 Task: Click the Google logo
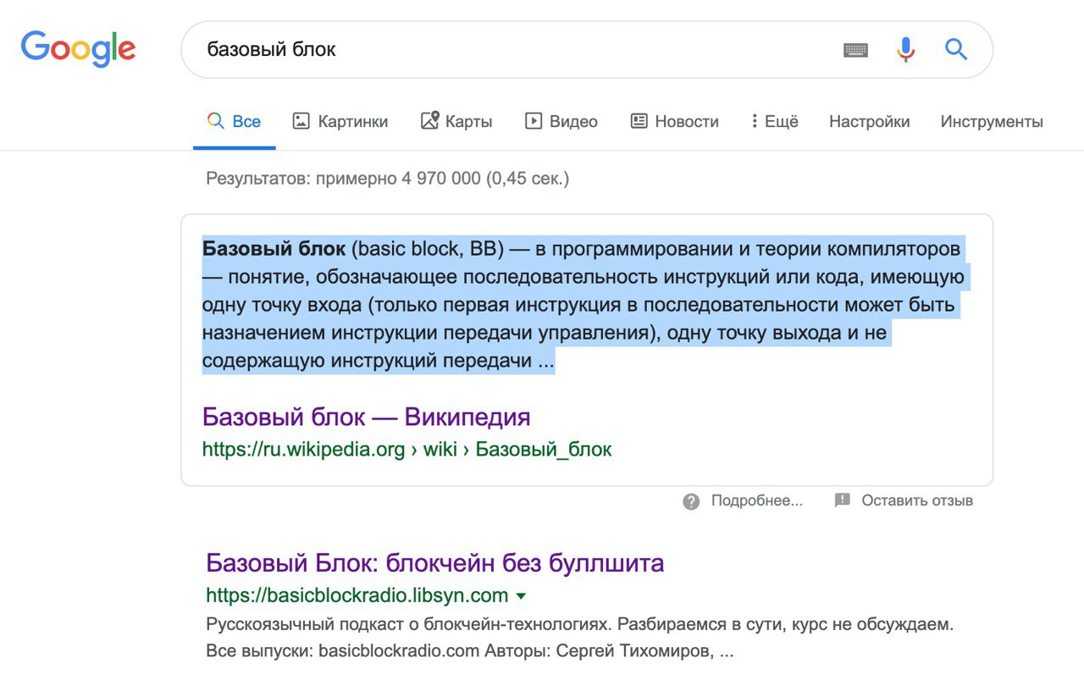(79, 49)
